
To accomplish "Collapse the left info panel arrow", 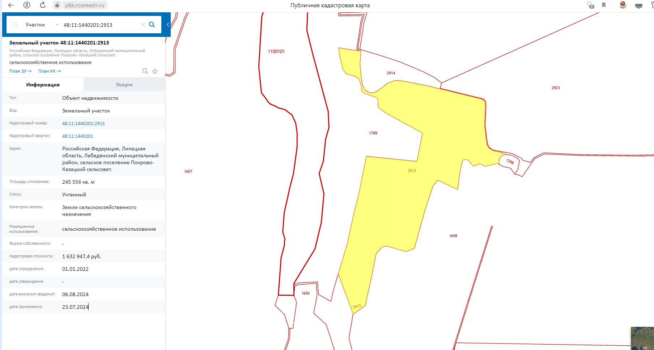I will (x=168, y=25).
